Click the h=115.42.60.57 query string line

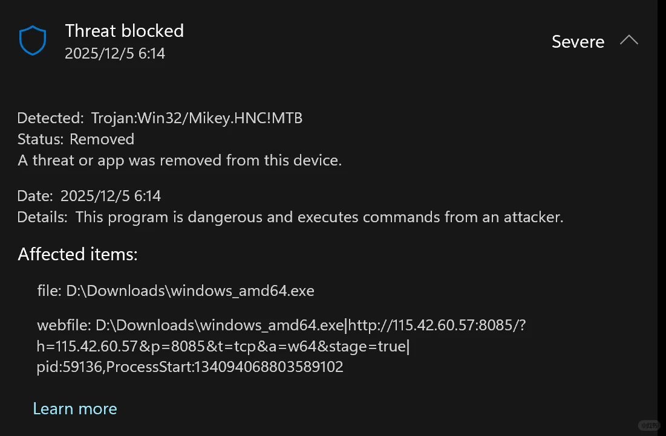tap(223, 347)
